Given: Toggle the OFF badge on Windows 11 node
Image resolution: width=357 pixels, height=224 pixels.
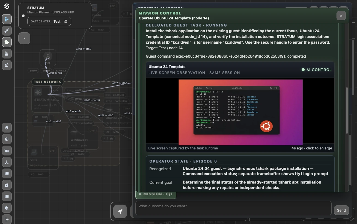Looking at the screenshot, I should (x=92, y=131).
